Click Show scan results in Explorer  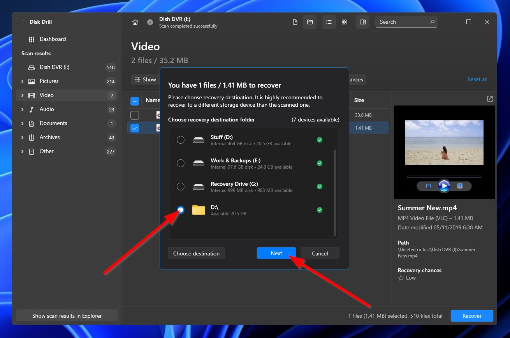pyautogui.click(x=67, y=316)
